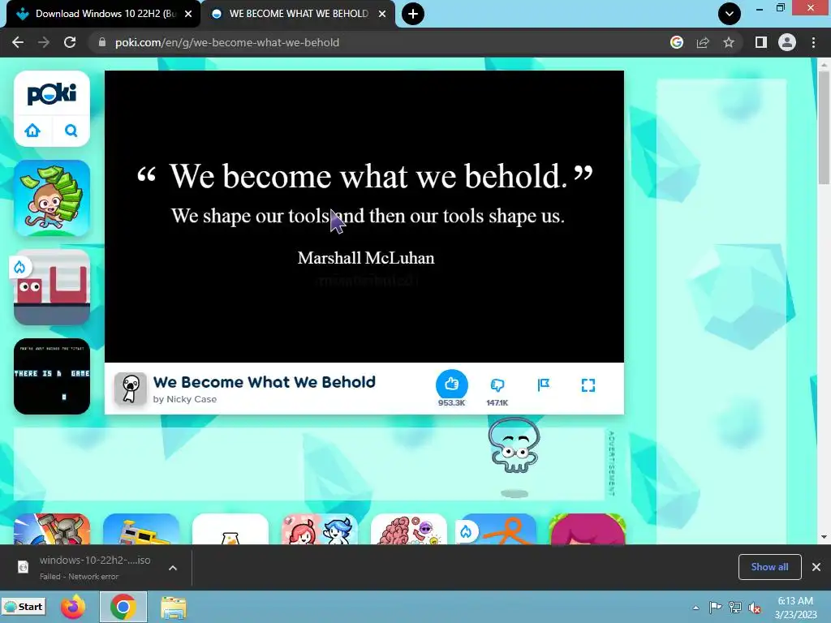Screen dimensions: 831x623
Task: Open the Poki search icon
Action: (x=71, y=131)
